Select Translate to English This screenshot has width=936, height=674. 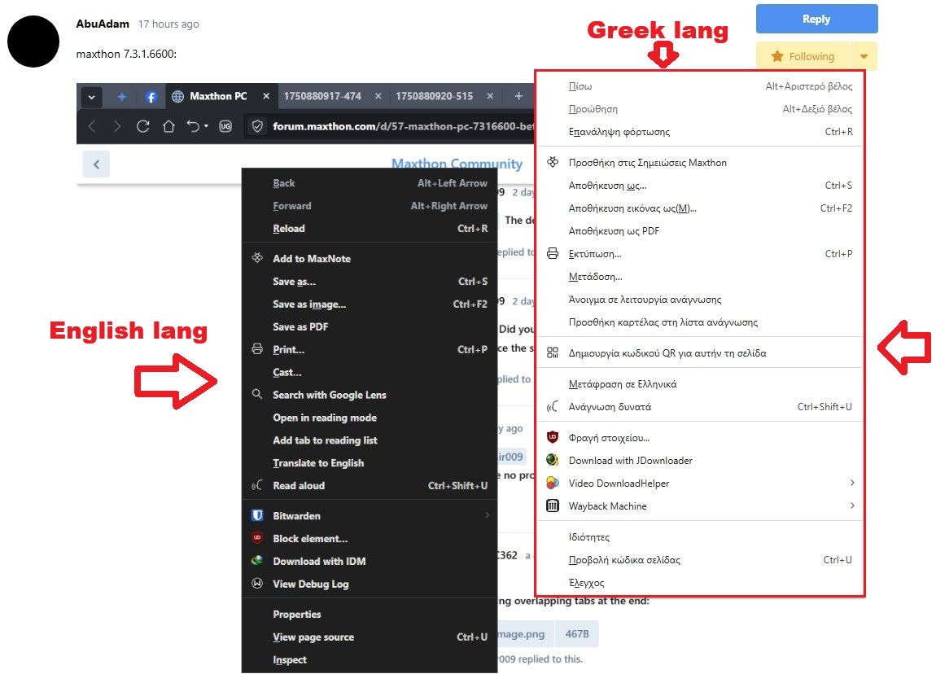370,462
